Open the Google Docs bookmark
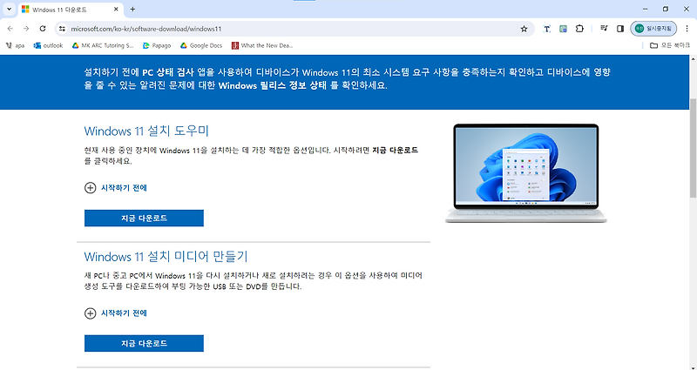This screenshot has width=697, height=370. [x=201, y=45]
